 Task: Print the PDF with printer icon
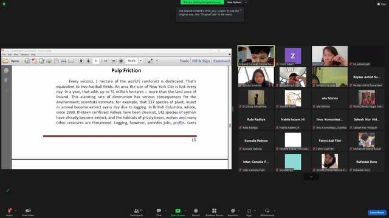63,61
